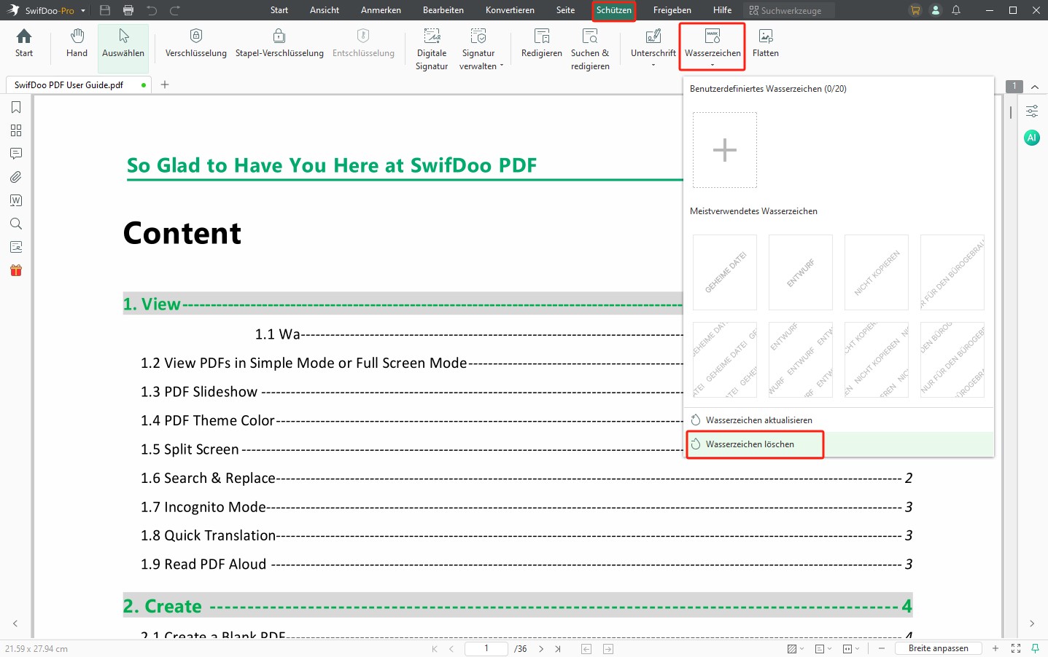Click the page number input field
The width and height of the screenshot is (1048, 657).
(486, 648)
